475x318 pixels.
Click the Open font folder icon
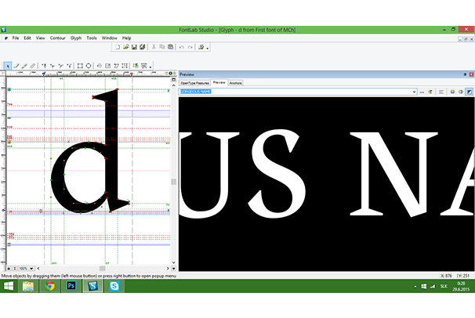pos(125,47)
